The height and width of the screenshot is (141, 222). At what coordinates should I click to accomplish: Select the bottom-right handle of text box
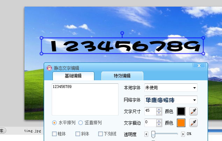tap(203, 53)
